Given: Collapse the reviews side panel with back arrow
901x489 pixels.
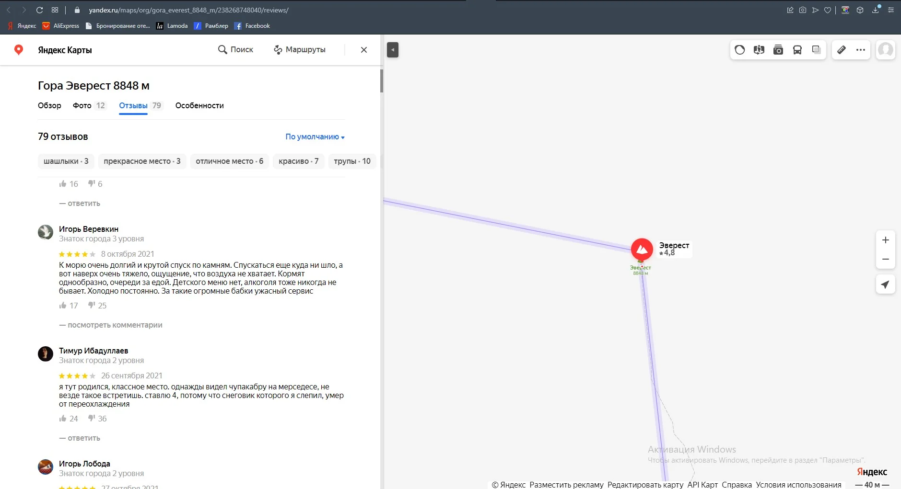Looking at the screenshot, I should (x=393, y=49).
